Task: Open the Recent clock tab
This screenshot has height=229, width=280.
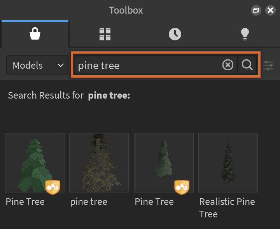Action: 175,34
